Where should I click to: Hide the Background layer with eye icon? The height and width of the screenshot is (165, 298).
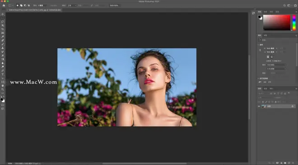click(x=259, y=106)
